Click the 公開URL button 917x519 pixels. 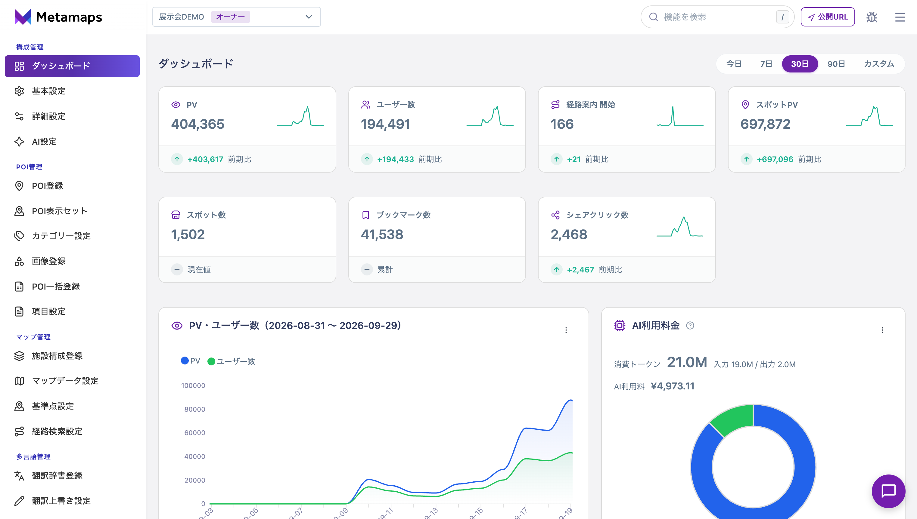[828, 17]
